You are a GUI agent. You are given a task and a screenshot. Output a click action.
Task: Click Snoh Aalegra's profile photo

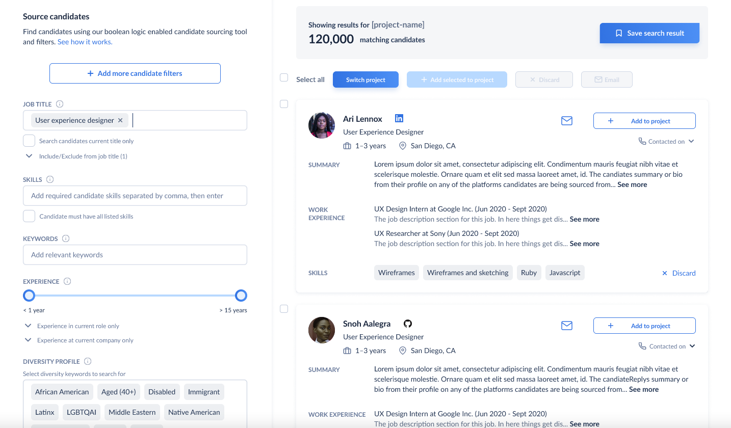click(322, 330)
